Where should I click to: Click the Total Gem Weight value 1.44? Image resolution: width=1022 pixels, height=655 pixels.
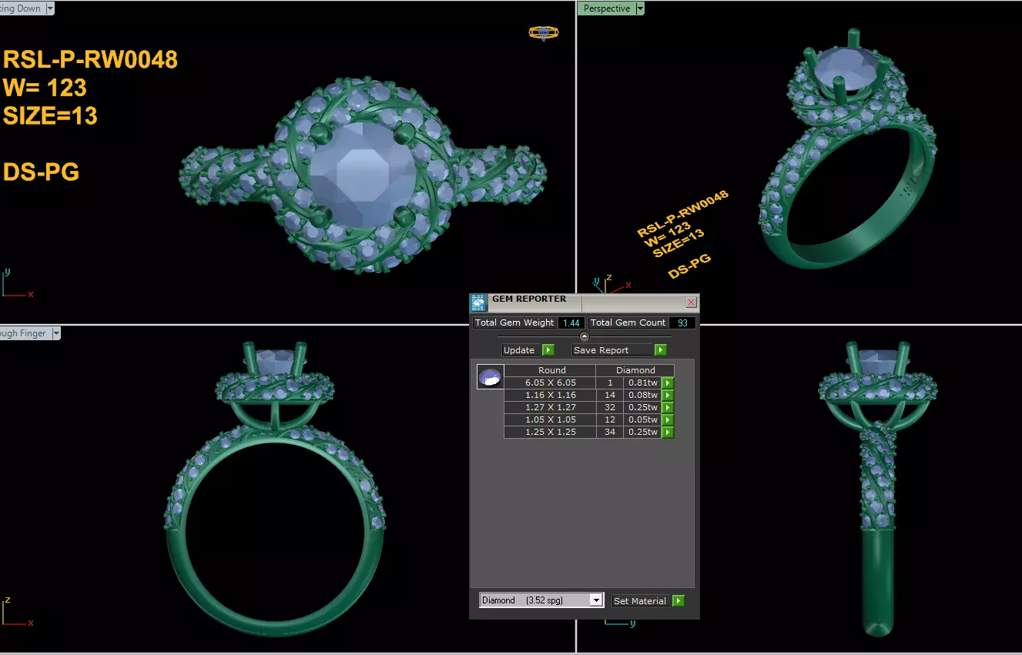click(x=571, y=322)
